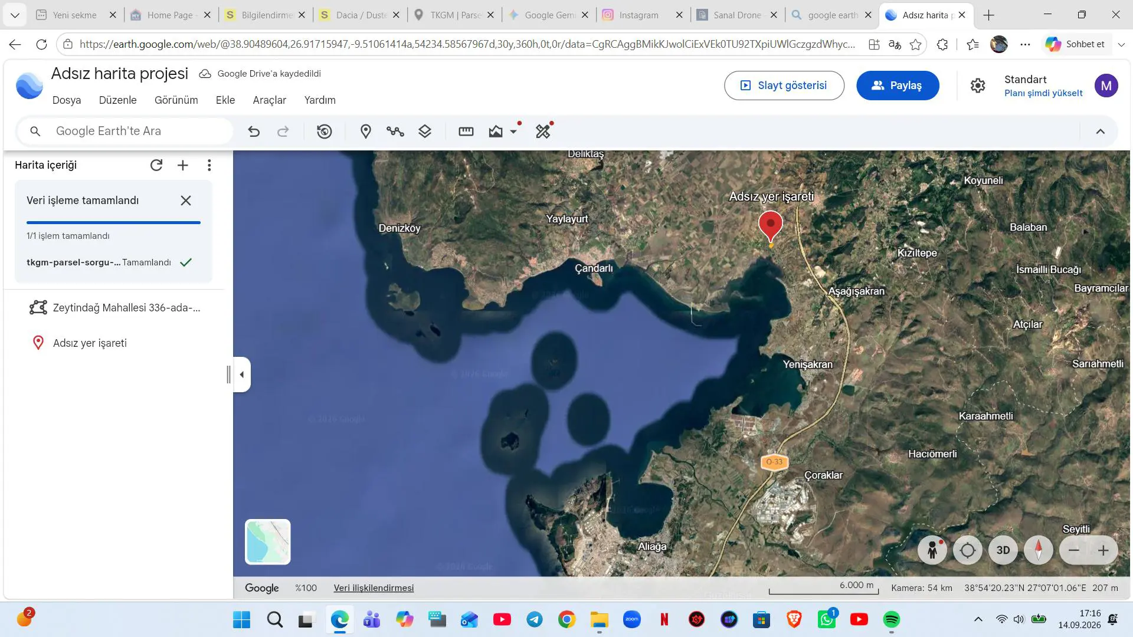This screenshot has height=637, width=1133.
Task: Open Spotify from the taskbar
Action: coord(891,619)
